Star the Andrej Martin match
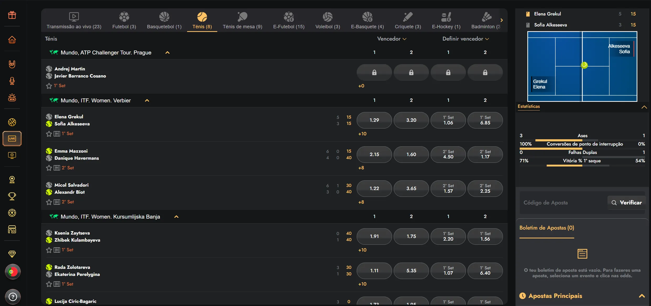 click(x=49, y=86)
